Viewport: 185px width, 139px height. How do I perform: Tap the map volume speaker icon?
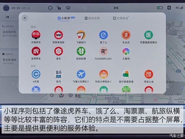click(x=52, y=95)
